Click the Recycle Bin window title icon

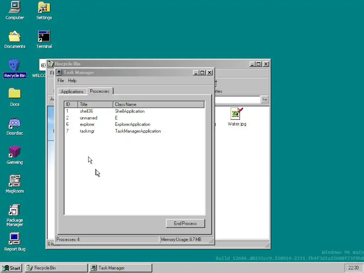pyautogui.click(x=50, y=64)
